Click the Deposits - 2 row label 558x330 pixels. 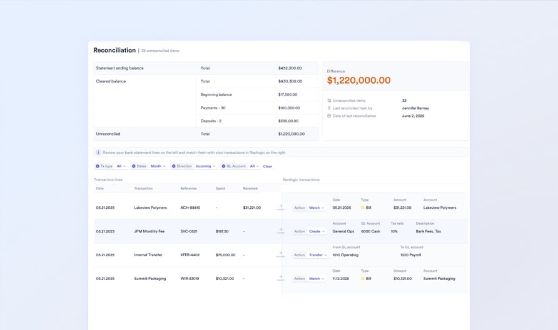(211, 121)
